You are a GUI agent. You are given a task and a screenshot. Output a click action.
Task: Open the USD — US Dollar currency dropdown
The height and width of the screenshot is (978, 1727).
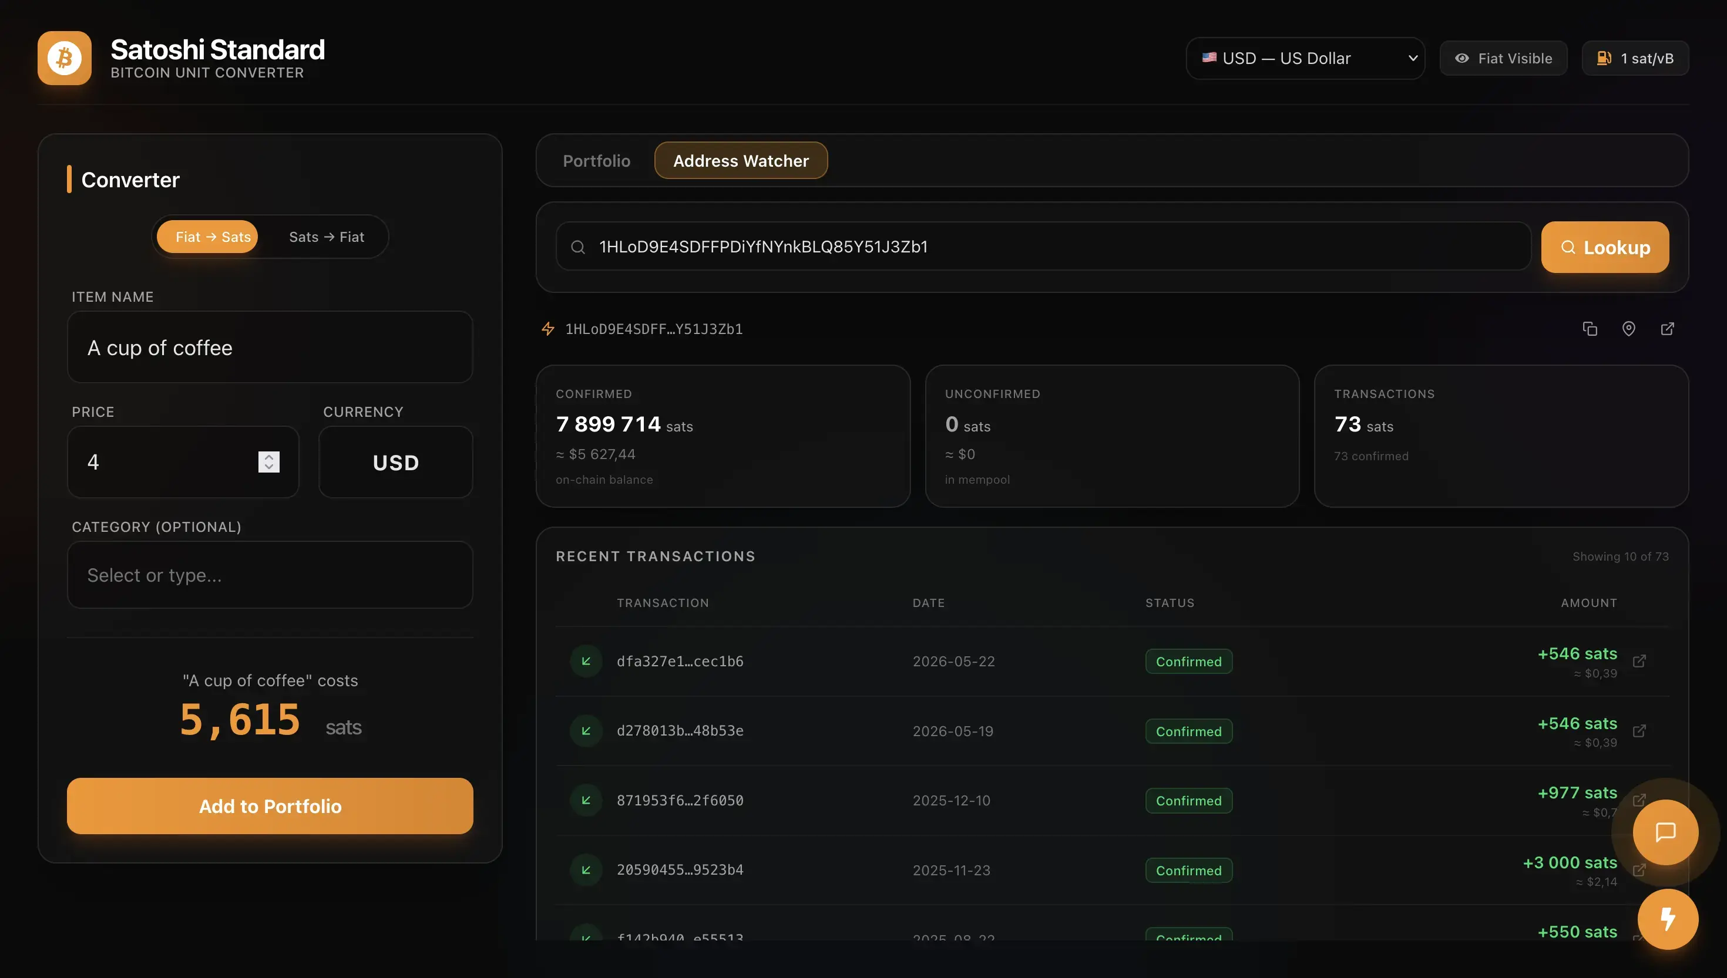click(x=1305, y=59)
